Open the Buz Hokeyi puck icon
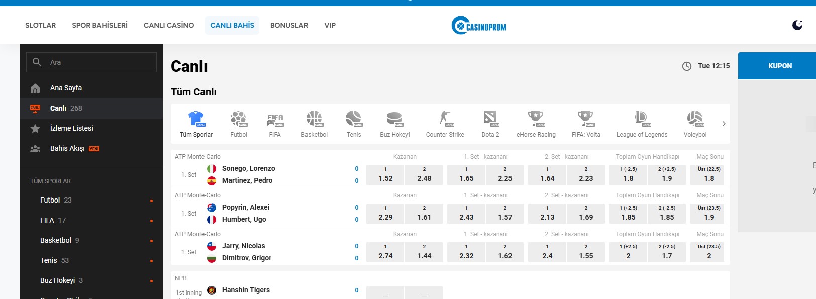The width and height of the screenshot is (816, 299). tap(394, 119)
